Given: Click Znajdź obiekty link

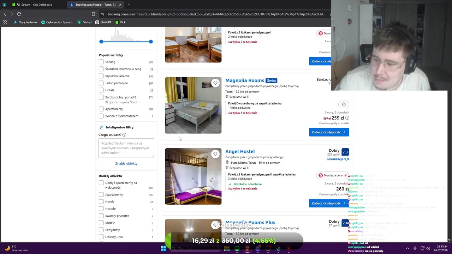Looking at the screenshot, I should pyautogui.click(x=126, y=164).
